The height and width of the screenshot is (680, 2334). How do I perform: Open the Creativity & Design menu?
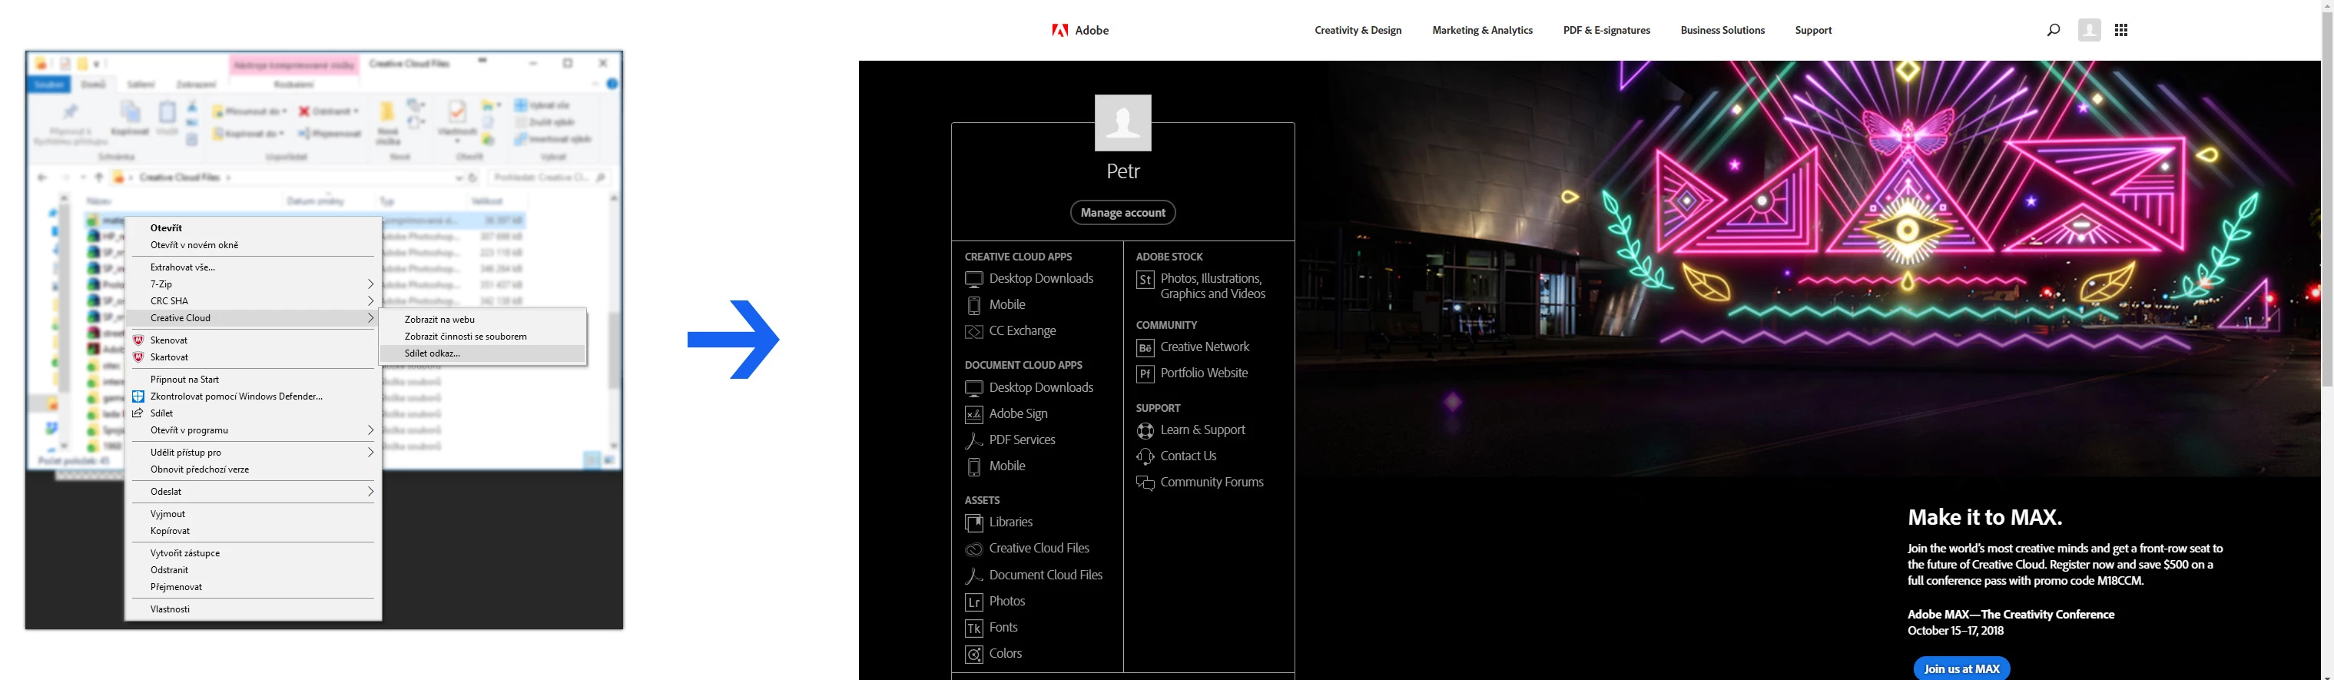1358,30
